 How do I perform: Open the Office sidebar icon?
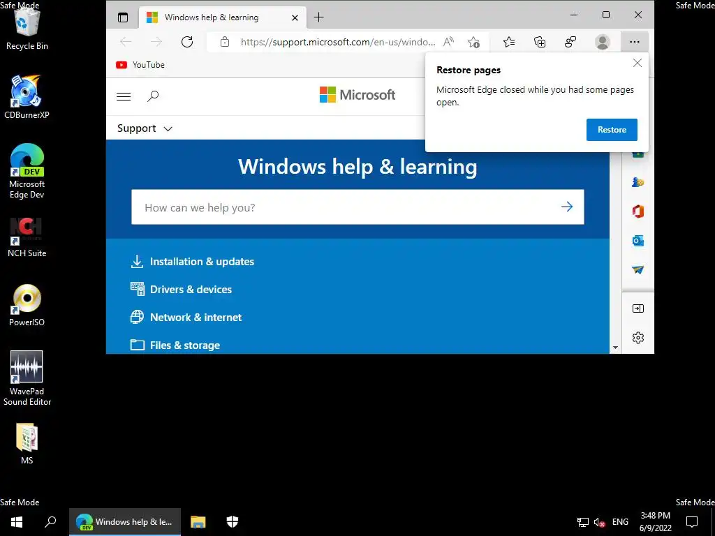(637, 211)
